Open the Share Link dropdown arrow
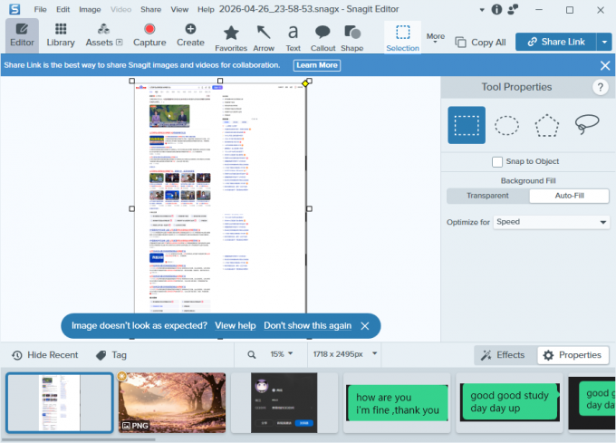This screenshot has height=443, width=616. coord(604,42)
